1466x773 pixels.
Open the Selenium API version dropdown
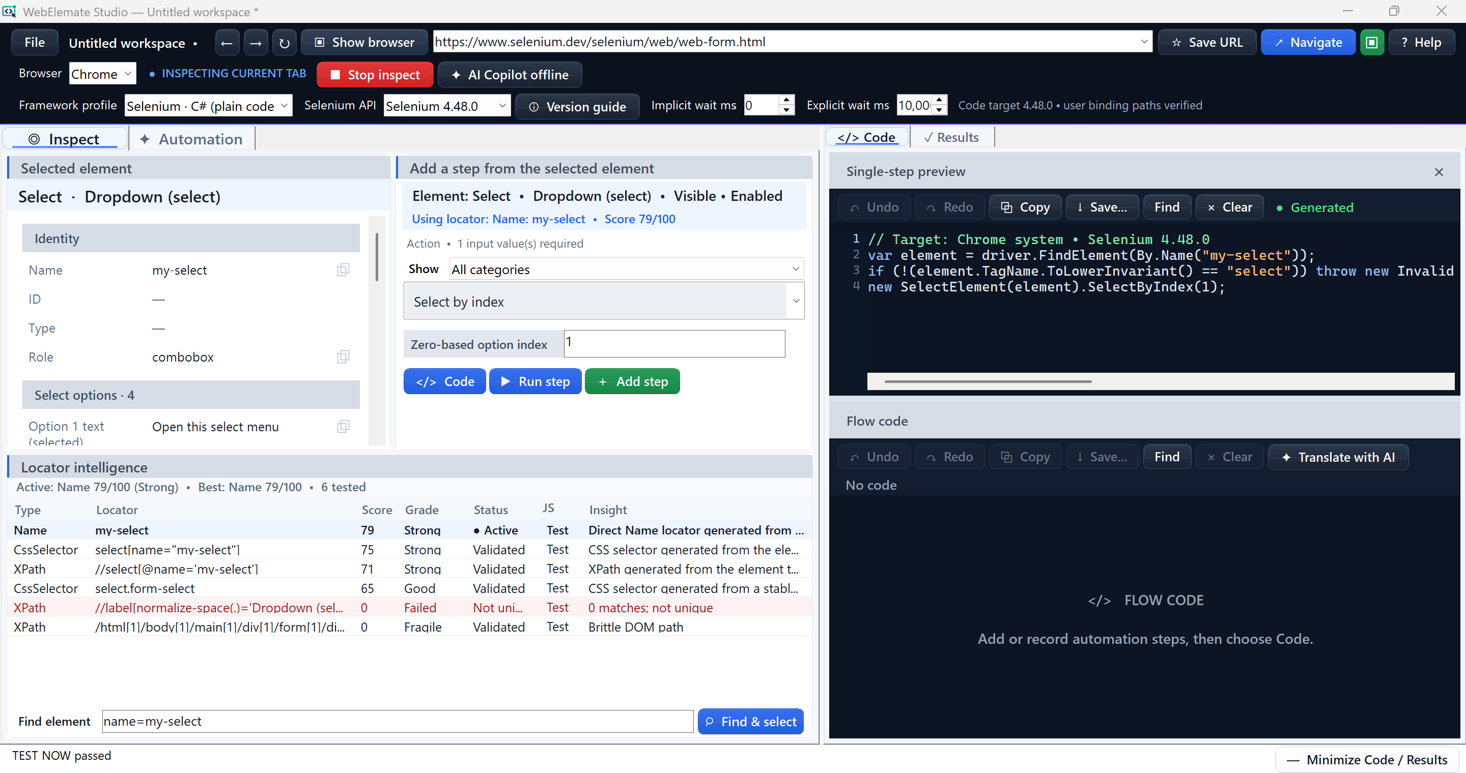pyautogui.click(x=447, y=106)
